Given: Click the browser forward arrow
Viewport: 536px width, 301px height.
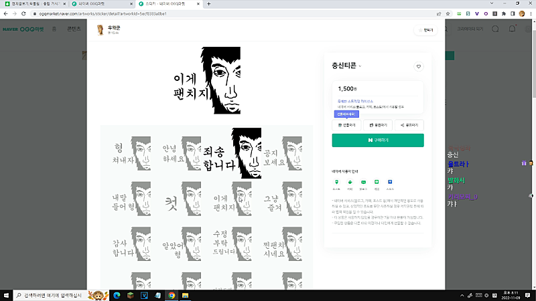Looking at the screenshot, I should 14,13.
